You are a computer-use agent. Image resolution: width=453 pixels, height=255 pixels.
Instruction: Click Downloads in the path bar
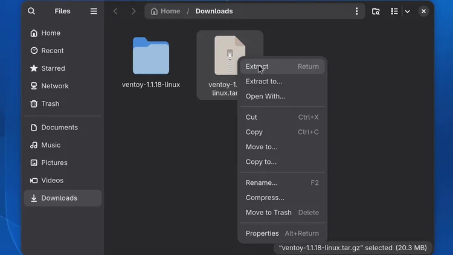(x=214, y=11)
